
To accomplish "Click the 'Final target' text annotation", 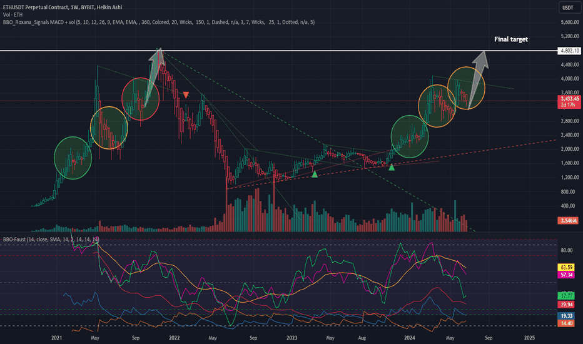I will coord(511,39).
